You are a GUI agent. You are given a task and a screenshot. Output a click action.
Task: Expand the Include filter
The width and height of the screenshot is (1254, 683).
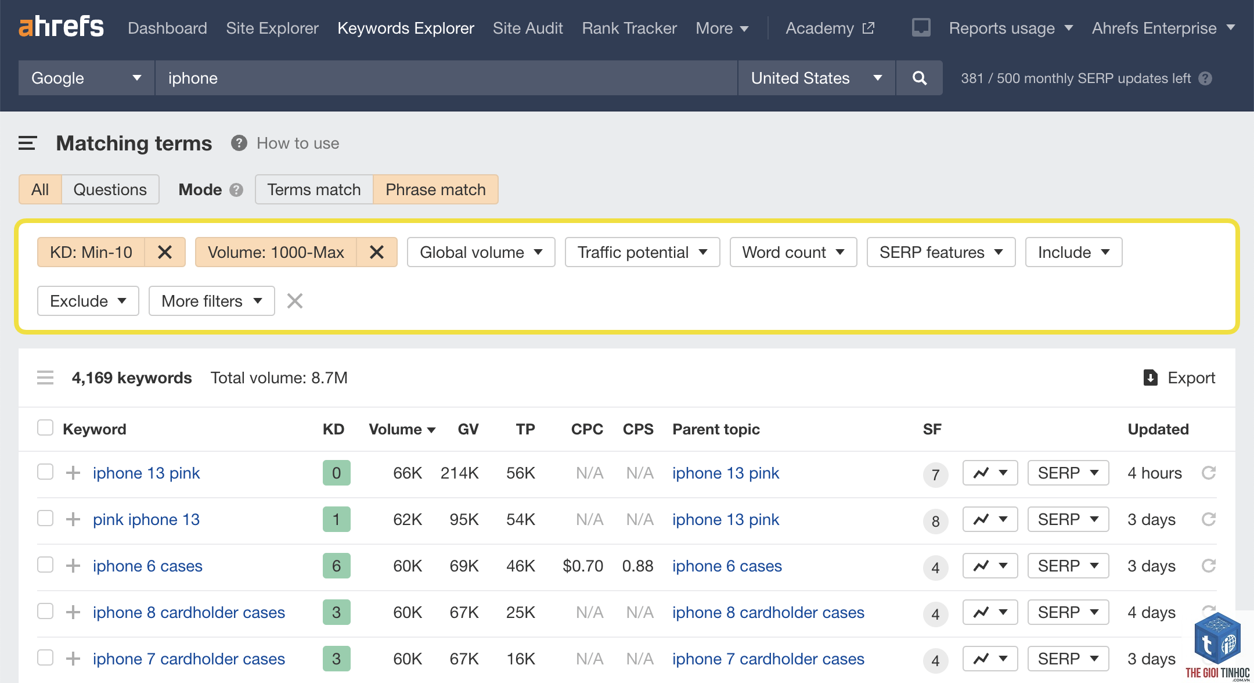1073,252
